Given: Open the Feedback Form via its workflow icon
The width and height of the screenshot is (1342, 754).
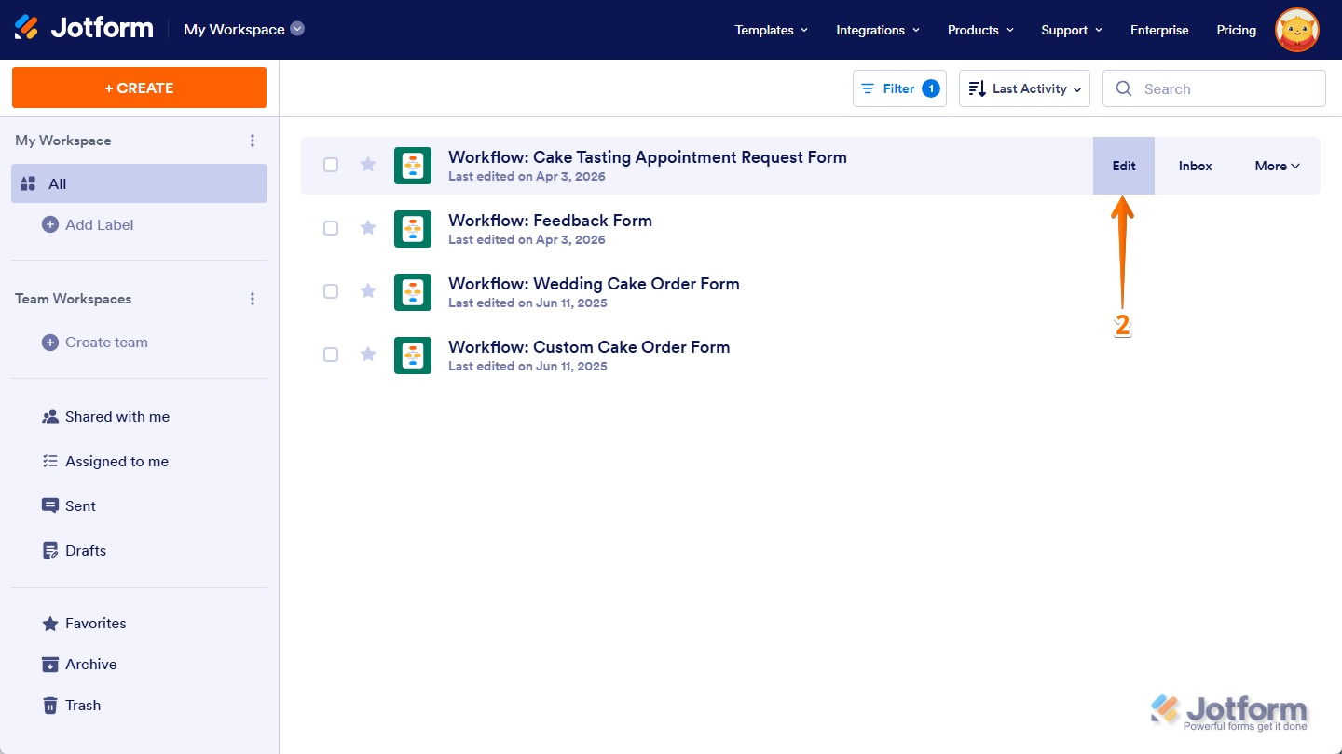Looking at the screenshot, I should coord(413,228).
